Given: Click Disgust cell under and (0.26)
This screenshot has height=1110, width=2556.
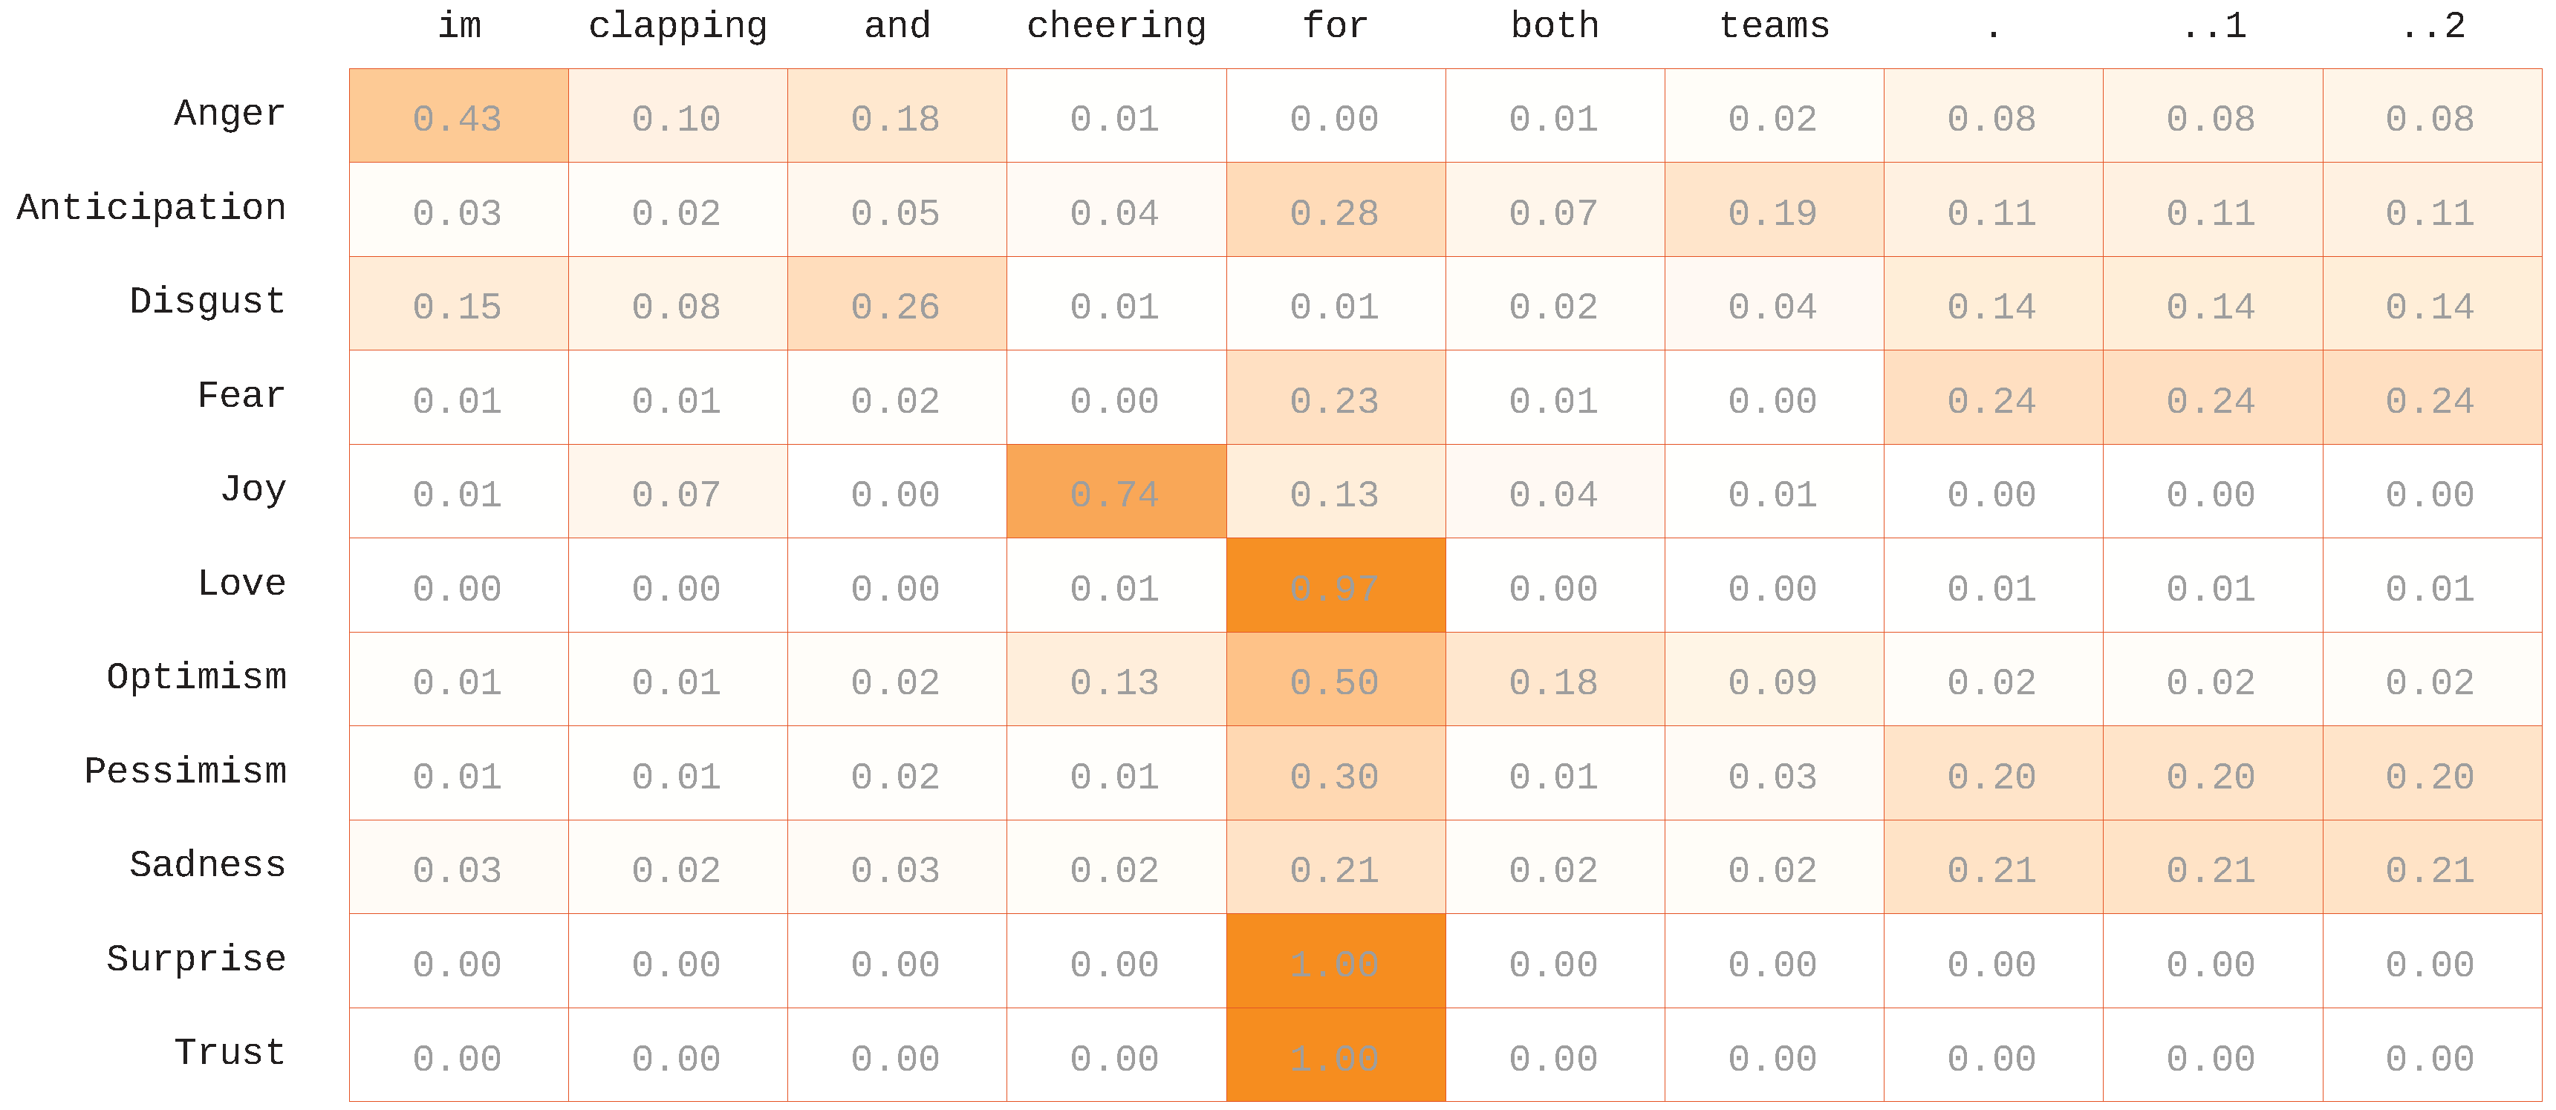Looking at the screenshot, I should click(x=897, y=304).
